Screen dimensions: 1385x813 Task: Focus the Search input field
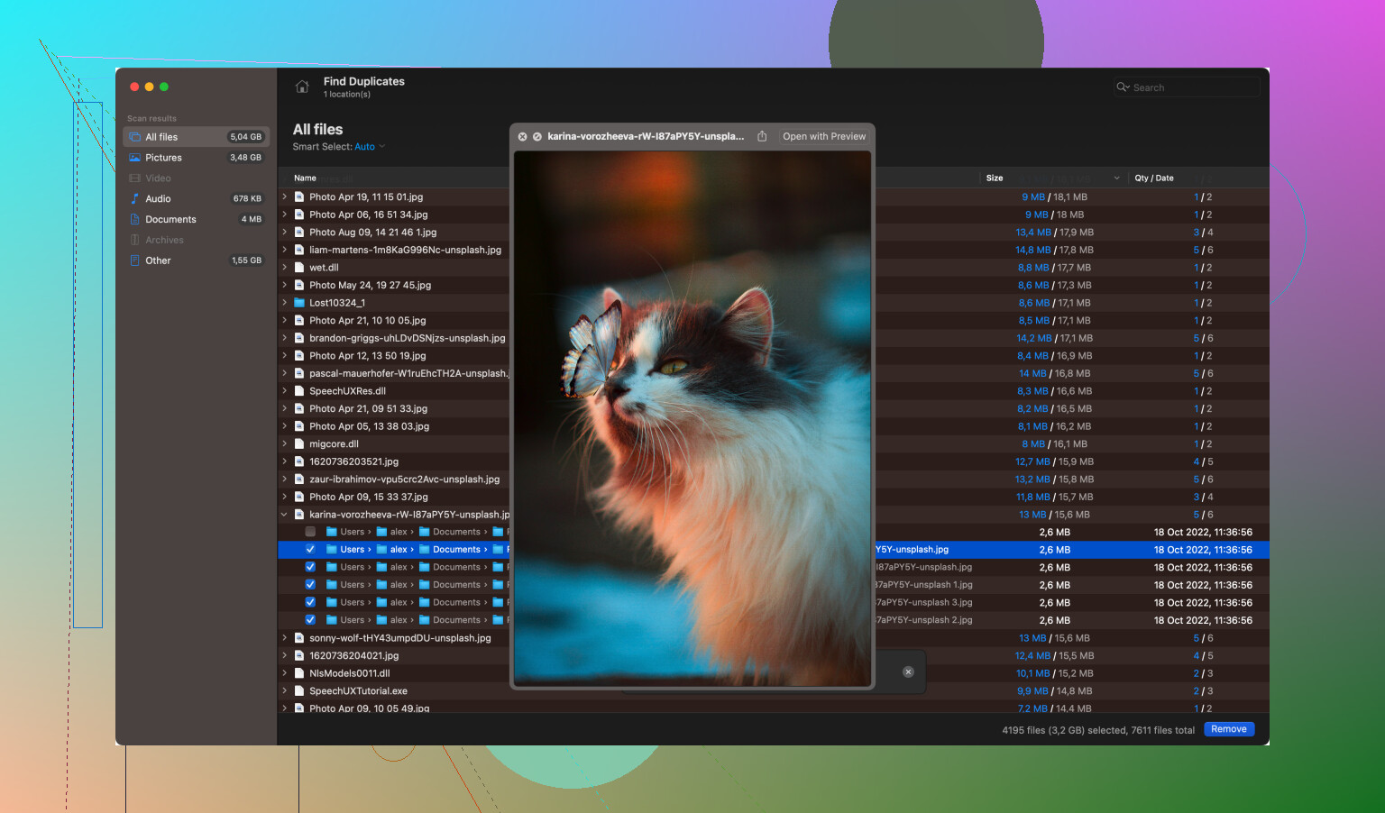coord(1187,87)
